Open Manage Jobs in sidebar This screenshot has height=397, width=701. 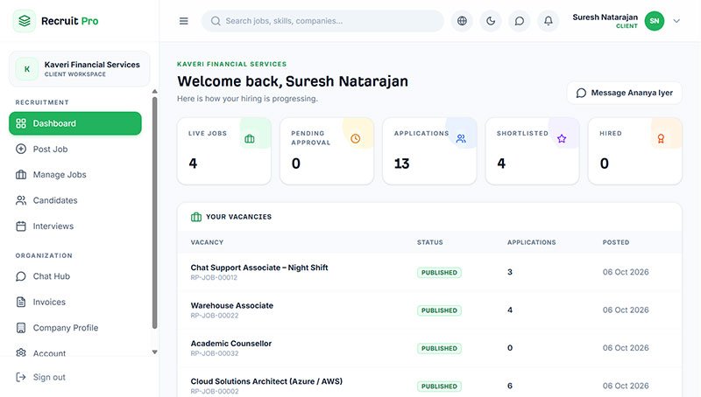(75, 175)
